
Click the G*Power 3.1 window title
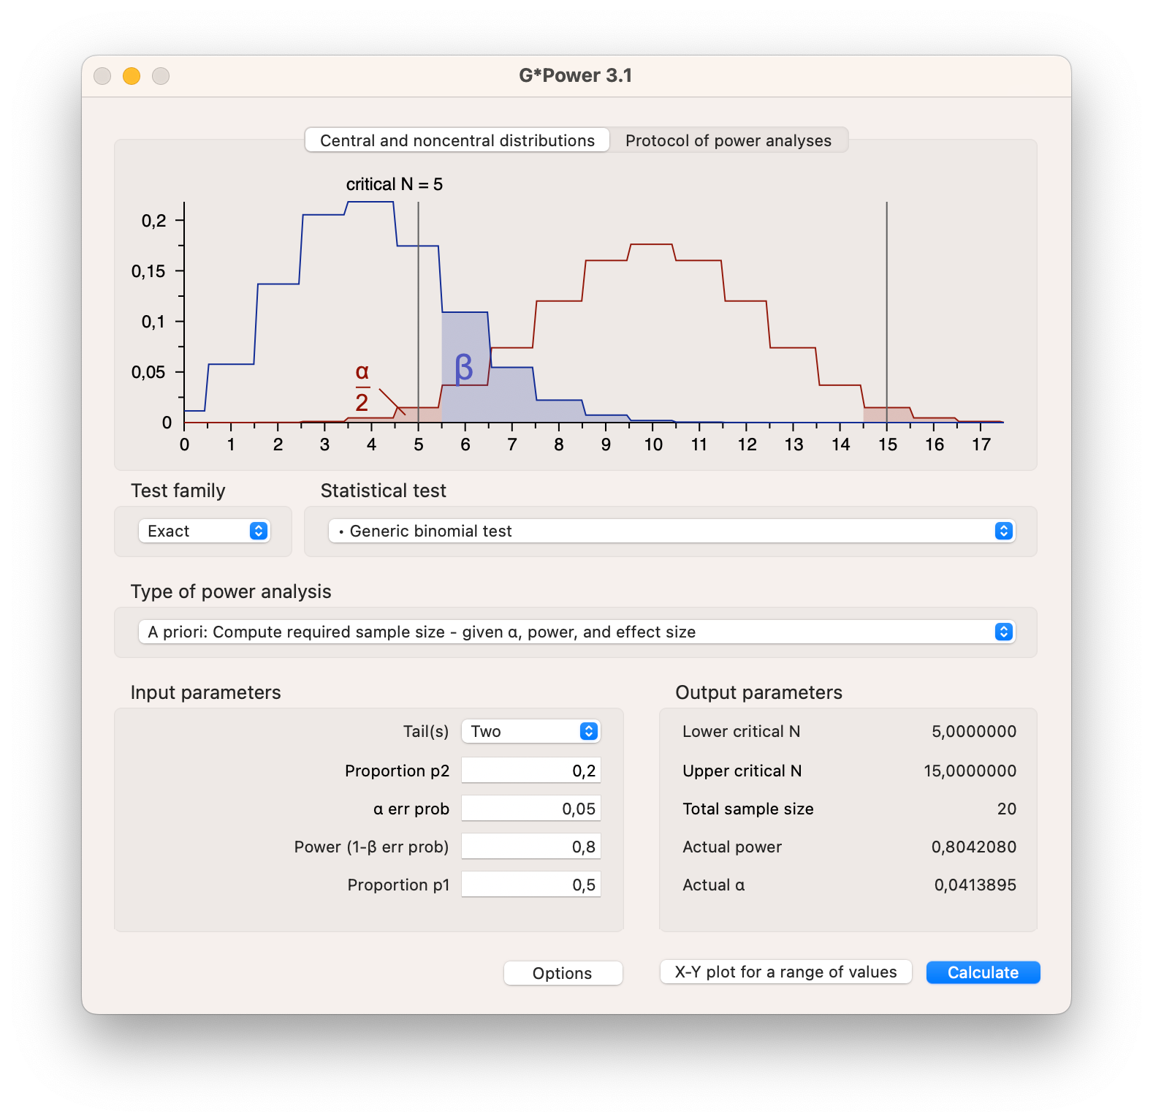point(576,75)
